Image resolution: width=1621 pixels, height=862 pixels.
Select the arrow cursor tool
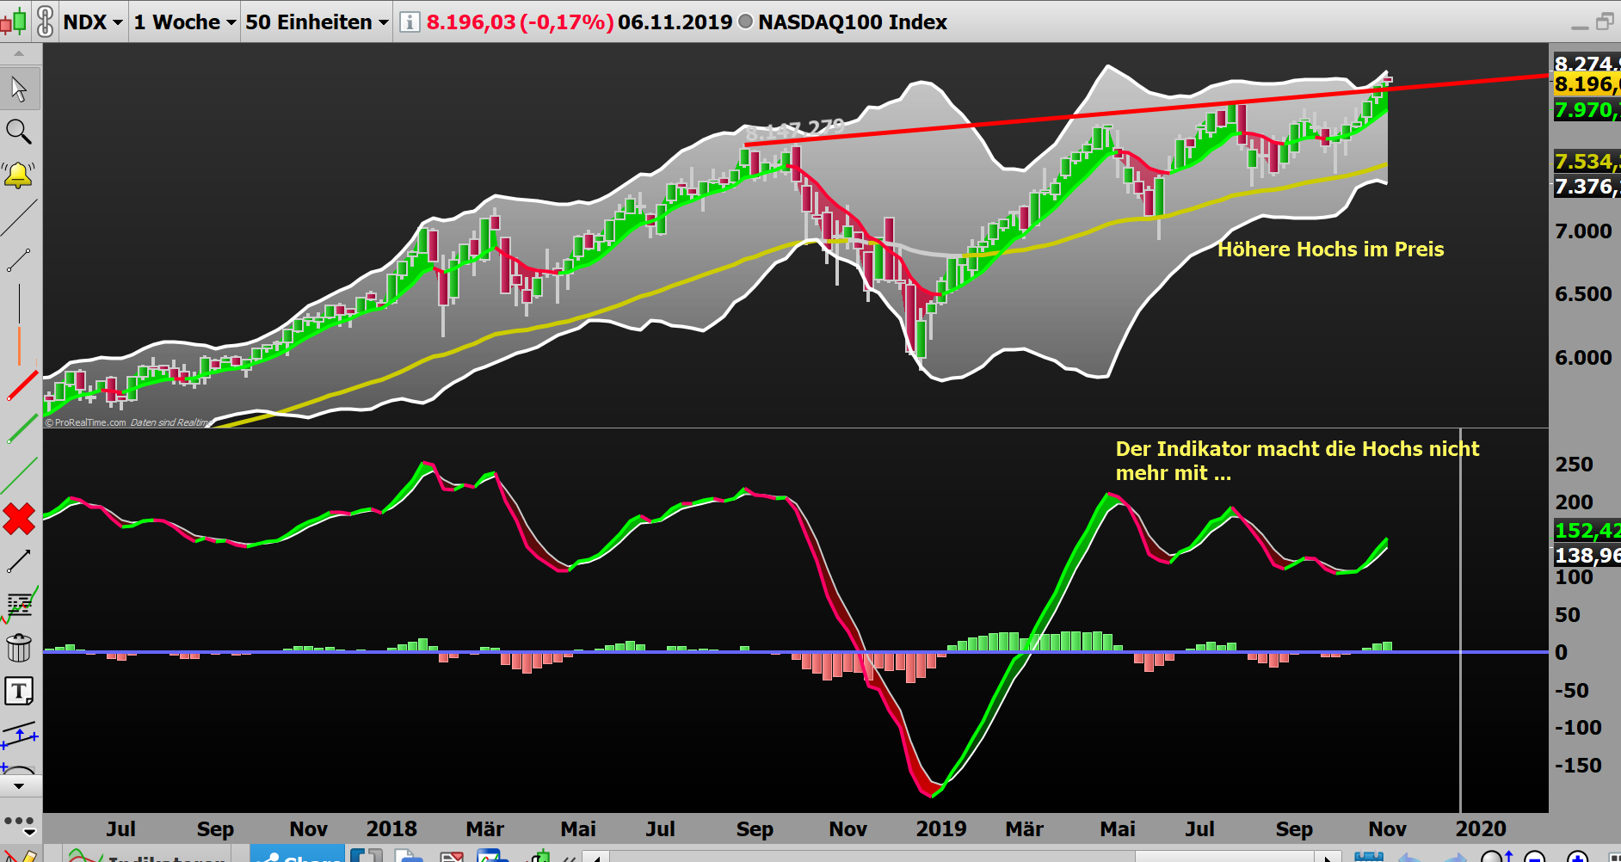coord(19,88)
